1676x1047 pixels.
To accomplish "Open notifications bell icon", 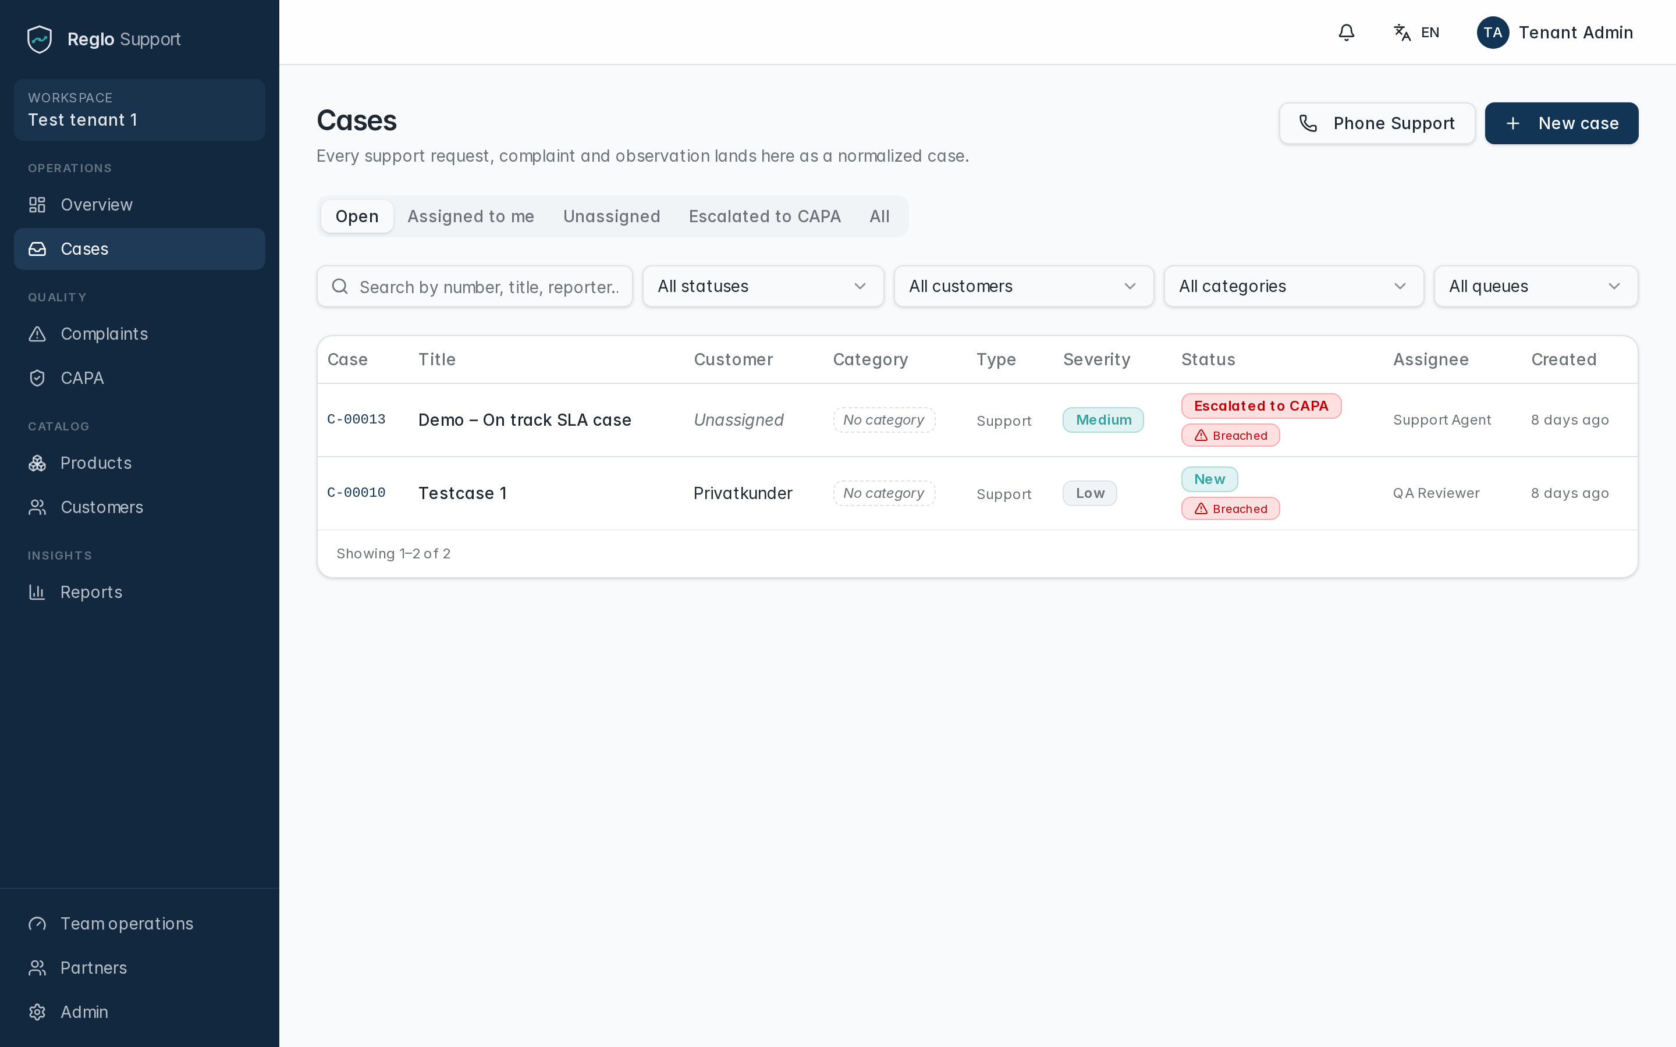I will [1347, 33].
